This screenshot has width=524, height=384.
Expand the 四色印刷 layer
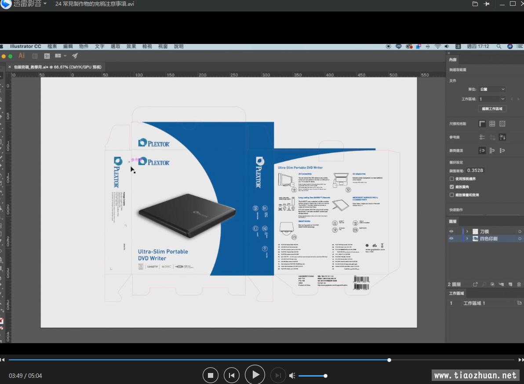pos(467,239)
